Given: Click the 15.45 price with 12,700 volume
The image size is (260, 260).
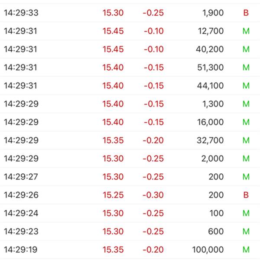Looking at the screenshot, I should pyautogui.click(x=113, y=31).
